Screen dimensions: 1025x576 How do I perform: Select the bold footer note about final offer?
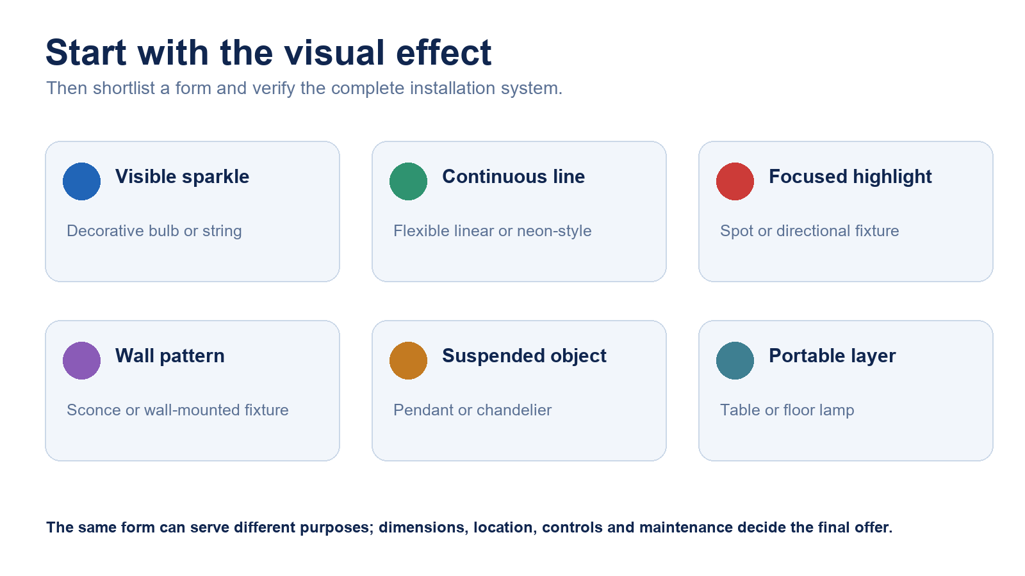click(x=469, y=527)
